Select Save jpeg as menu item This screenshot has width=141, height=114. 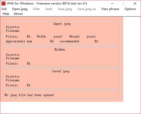coord(87,9)
